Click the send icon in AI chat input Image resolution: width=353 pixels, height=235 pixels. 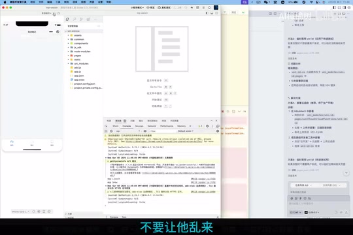[346, 212]
